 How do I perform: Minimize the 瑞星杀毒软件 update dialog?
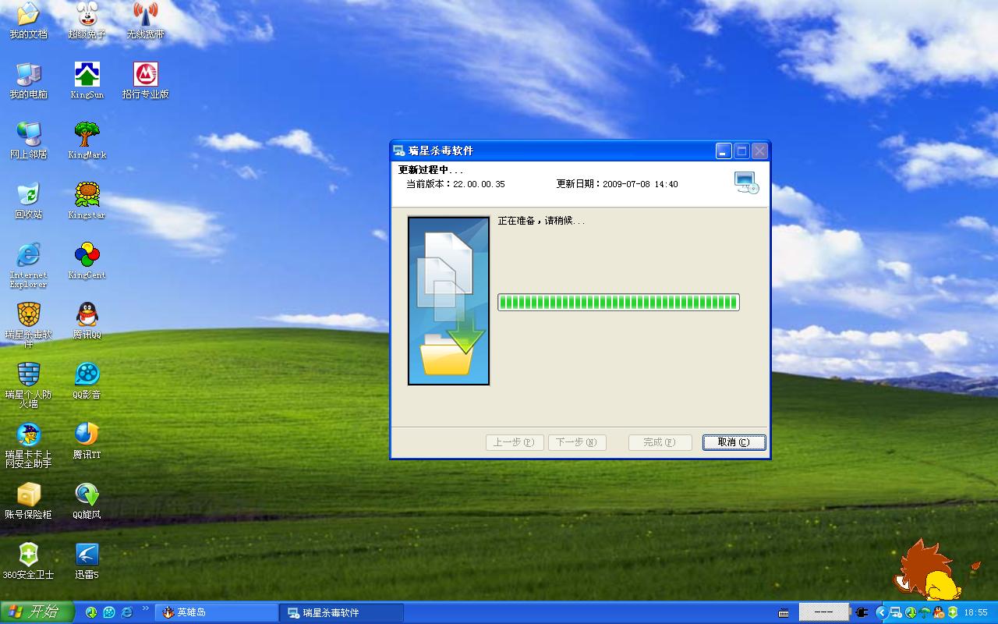(724, 151)
